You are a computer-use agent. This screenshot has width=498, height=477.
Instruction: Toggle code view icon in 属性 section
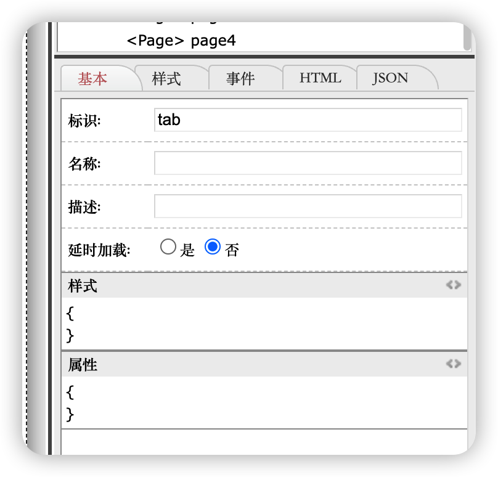click(453, 364)
